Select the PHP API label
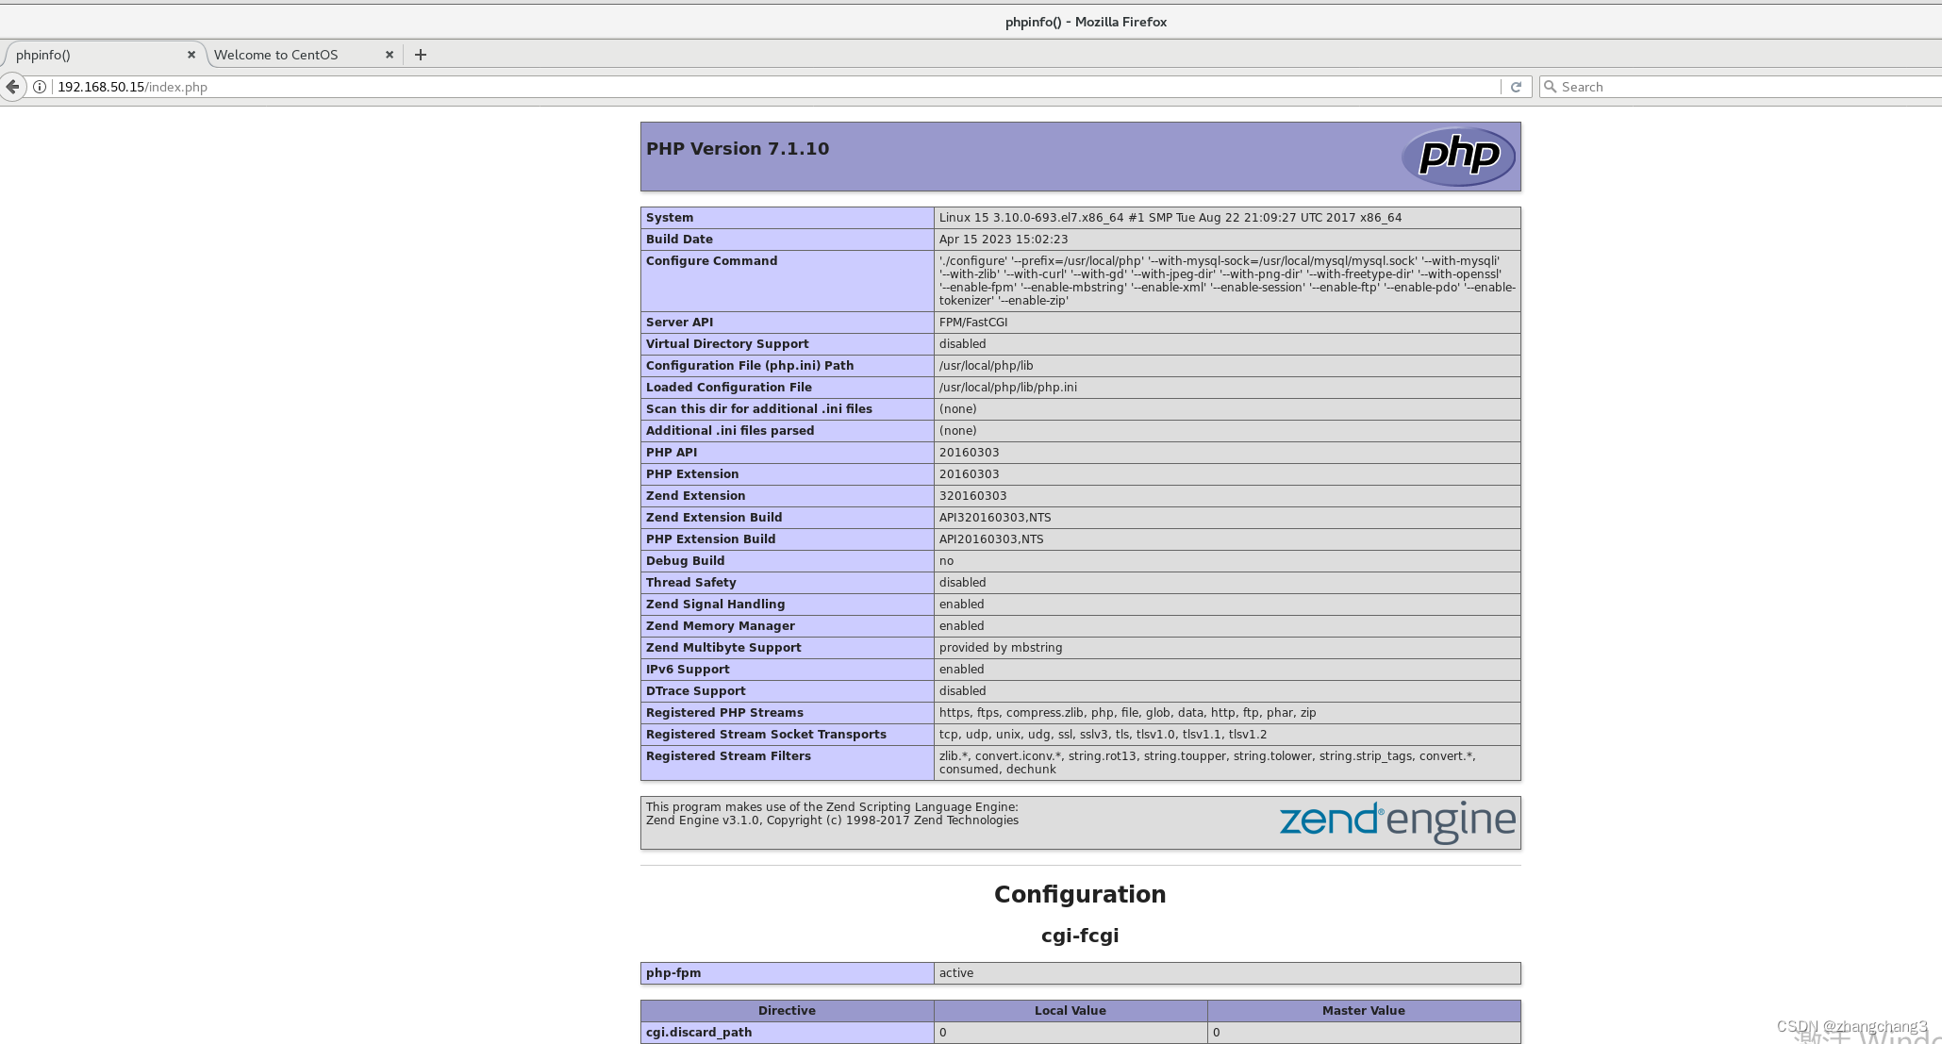Screen dimensions: 1942x1044 pos(672,453)
